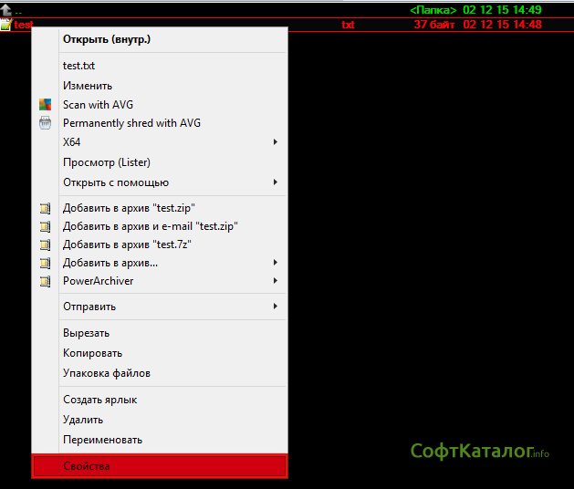Image resolution: width=574 pixels, height=489 pixels.
Task: Click archive icon next to Add to "test.zip"
Action: click(x=46, y=208)
